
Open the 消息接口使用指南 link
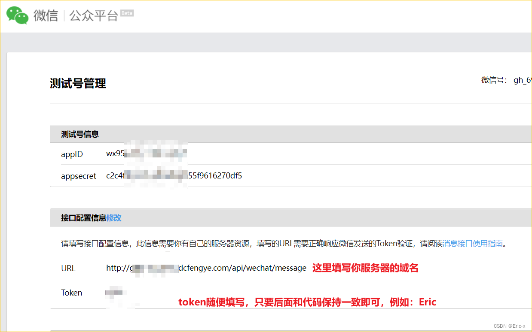[473, 244]
